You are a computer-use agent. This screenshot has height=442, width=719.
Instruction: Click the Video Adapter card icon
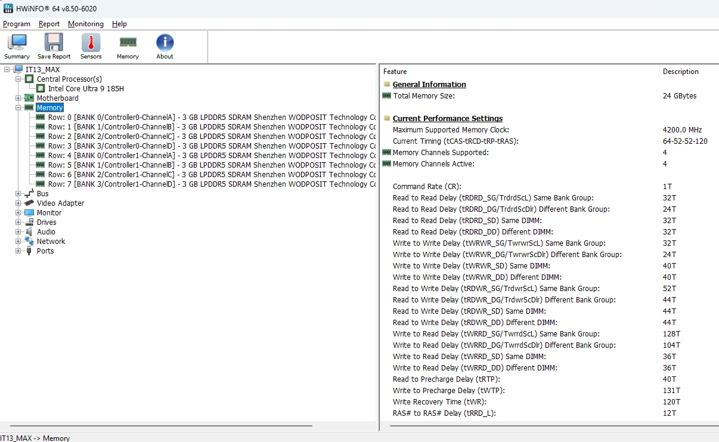(x=29, y=203)
